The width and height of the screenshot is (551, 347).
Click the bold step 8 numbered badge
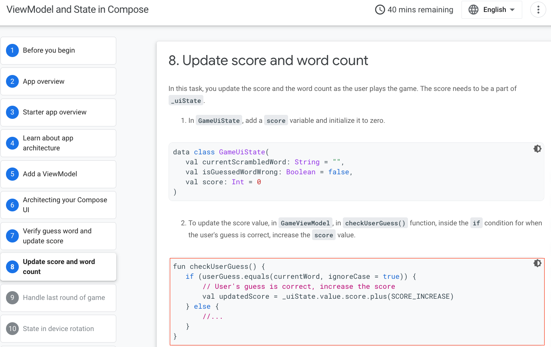tap(12, 266)
